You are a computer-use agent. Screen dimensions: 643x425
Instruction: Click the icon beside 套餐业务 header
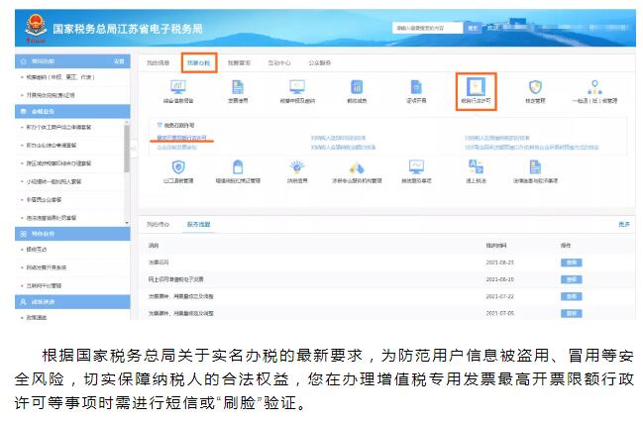pyautogui.click(x=23, y=112)
